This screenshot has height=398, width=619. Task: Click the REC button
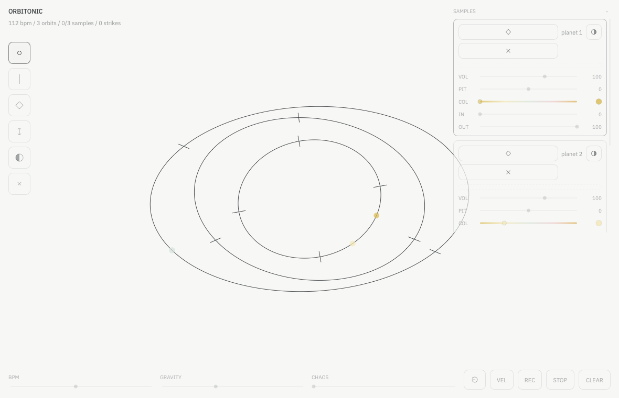530,380
